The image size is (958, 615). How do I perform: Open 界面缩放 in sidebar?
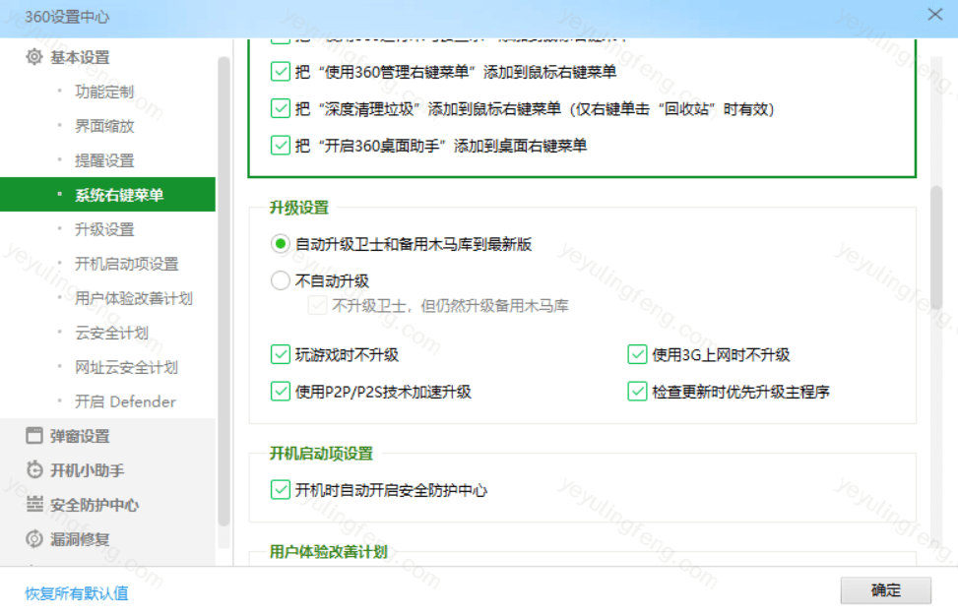[104, 126]
